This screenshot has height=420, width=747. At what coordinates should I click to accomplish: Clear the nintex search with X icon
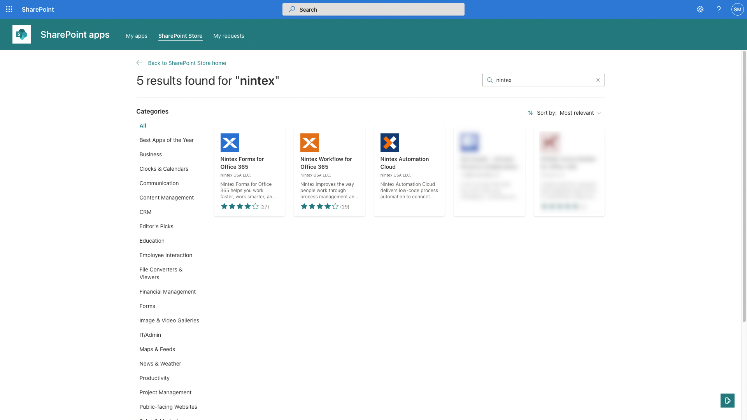(598, 80)
